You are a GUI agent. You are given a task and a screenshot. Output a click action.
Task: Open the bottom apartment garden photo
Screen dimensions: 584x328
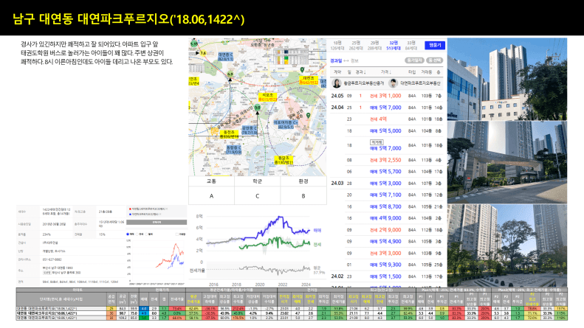[x=507, y=245]
